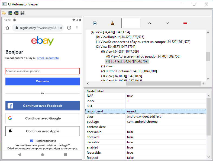
Task: Click the eBay logo
Action: point(42,41)
